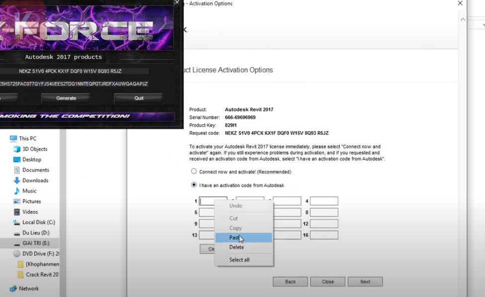Open the 3D Objects folder in sidebar
The width and height of the screenshot is (485, 297).
coord(34,149)
